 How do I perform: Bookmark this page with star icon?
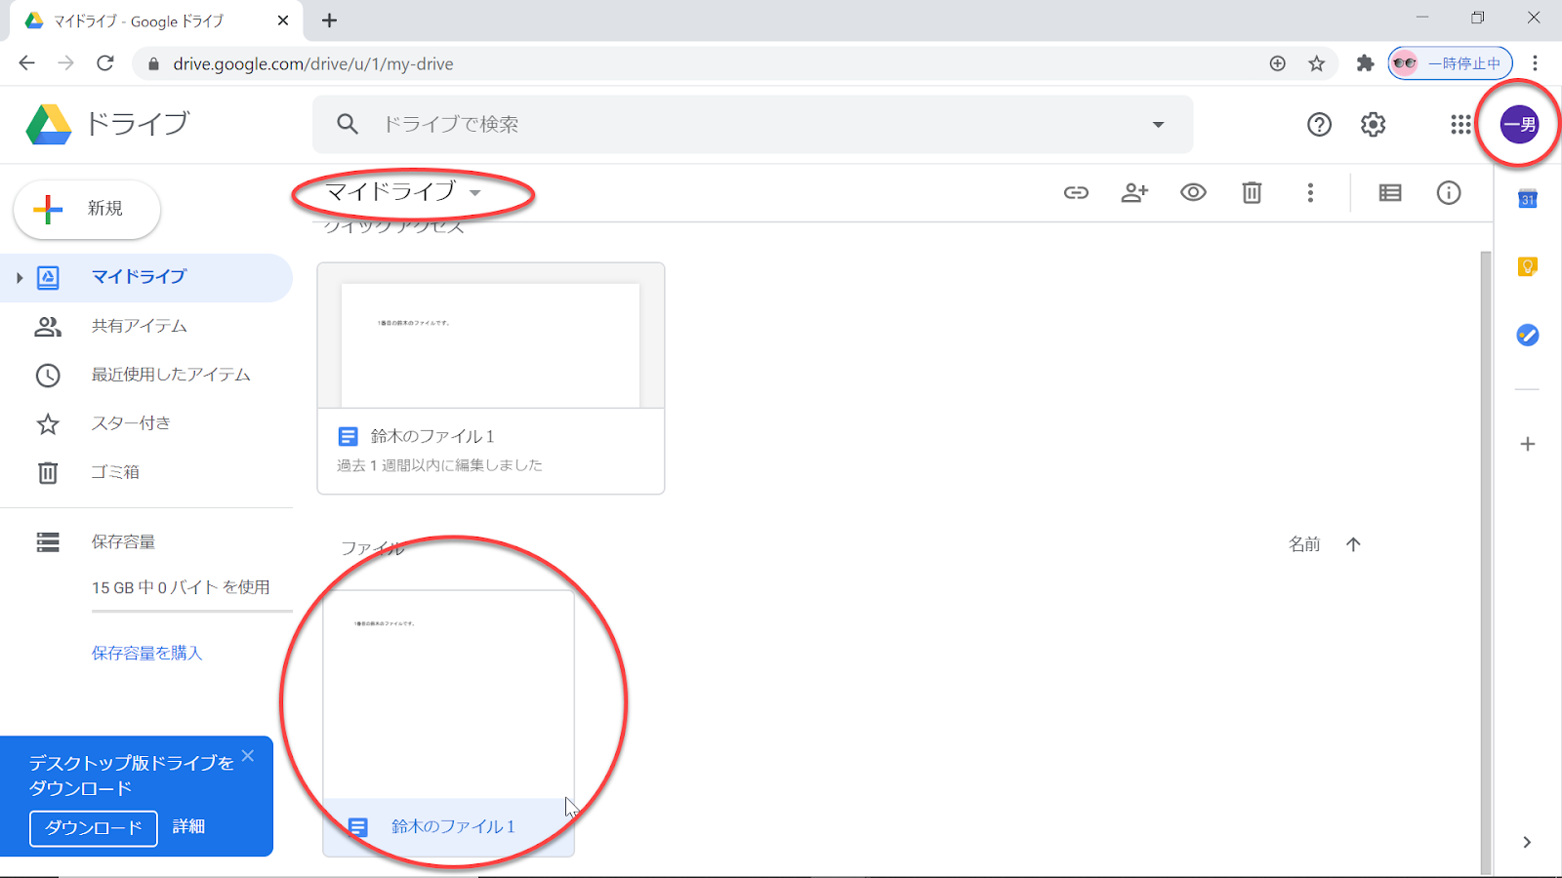tap(1317, 63)
